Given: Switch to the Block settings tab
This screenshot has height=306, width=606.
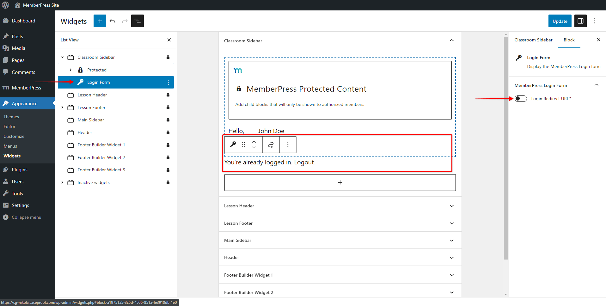Looking at the screenshot, I should [x=569, y=40].
